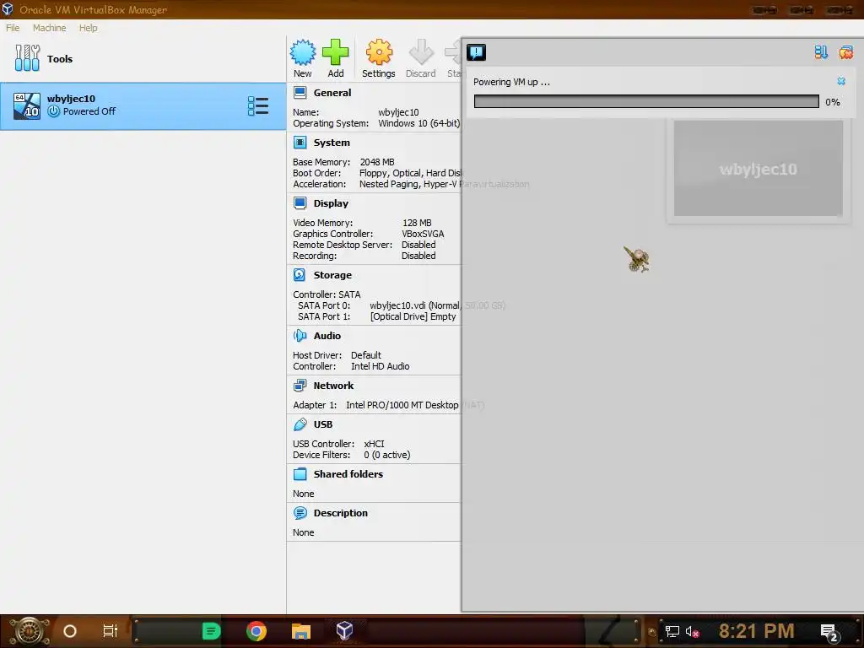This screenshot has height=648, width=864.
Task: Click the Cortana circle icon on taskbar
Action: pos(70,631)
